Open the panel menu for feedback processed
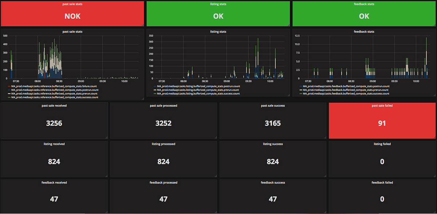 click(163, 182)
